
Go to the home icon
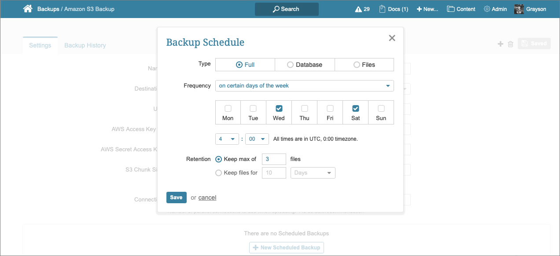(x=28, y=9)
